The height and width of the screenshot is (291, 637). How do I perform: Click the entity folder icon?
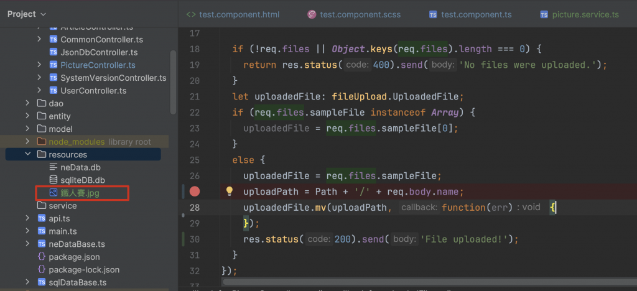pos(42,116)
